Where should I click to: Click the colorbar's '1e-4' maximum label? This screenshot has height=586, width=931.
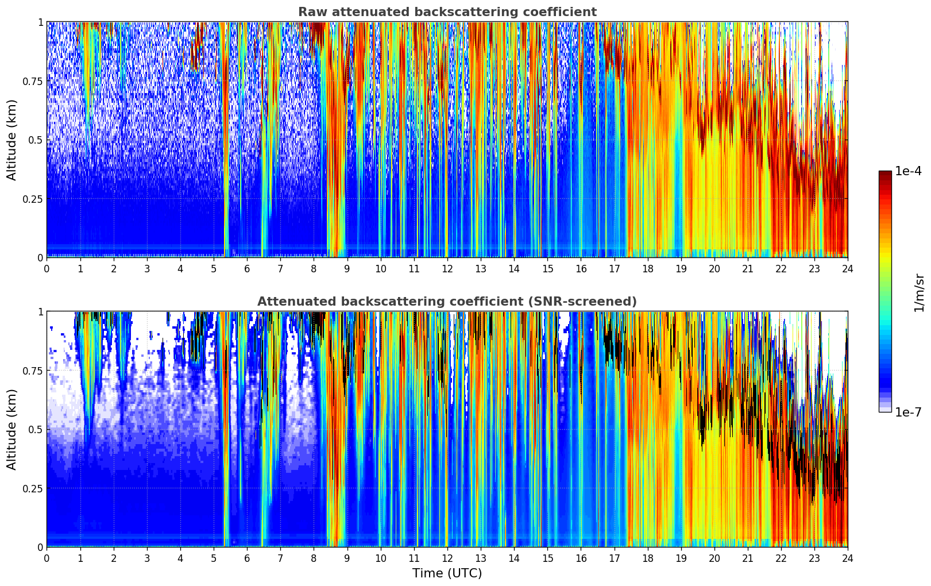point(908,171)
